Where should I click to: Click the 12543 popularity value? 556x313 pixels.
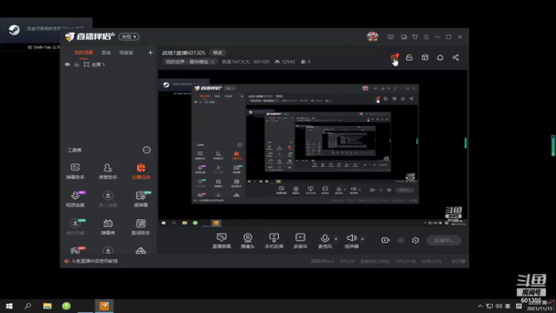(288, 62)
